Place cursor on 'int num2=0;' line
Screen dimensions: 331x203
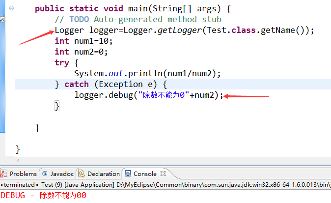(x=81, y=52)
